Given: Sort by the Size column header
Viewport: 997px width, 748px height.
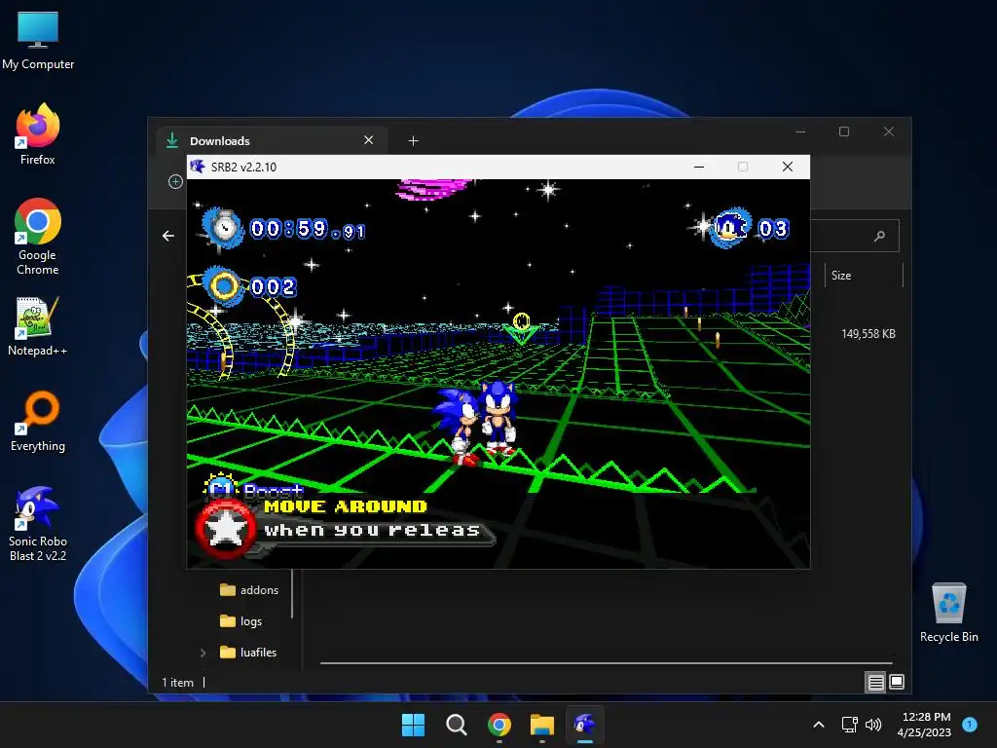Looking at the screenshot, I should (863, 276).
